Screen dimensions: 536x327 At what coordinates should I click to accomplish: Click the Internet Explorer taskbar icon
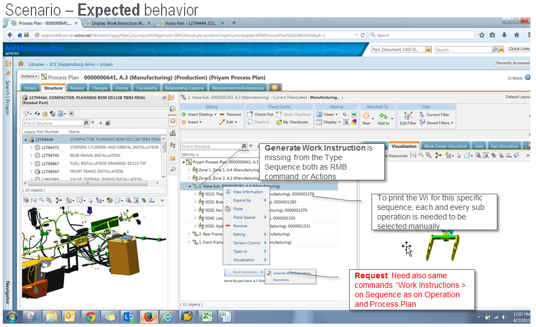pos(167,317)
